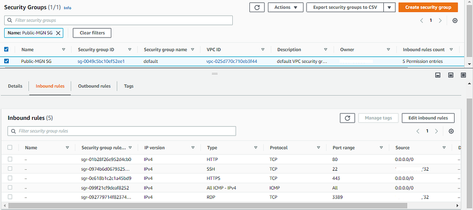Uncheck the Public-MGN SG row checkbox
The width and height of the screenshot is (473, 210).
(x=6, y=61)
